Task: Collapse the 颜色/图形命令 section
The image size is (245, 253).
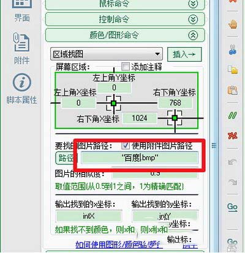Action: pyautogui.click(x=125, y=35)
